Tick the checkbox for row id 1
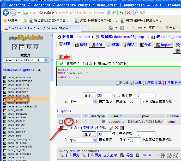This screenshot has height=161, width=181. (x=61, y=122)
